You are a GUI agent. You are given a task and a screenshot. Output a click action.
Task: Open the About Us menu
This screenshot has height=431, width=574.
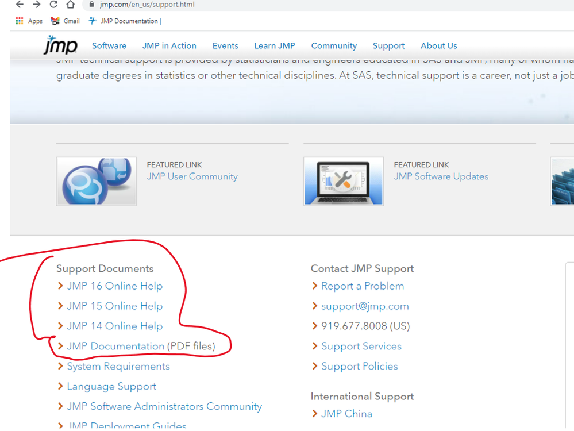pyautogui.click(x=438, y=46)
